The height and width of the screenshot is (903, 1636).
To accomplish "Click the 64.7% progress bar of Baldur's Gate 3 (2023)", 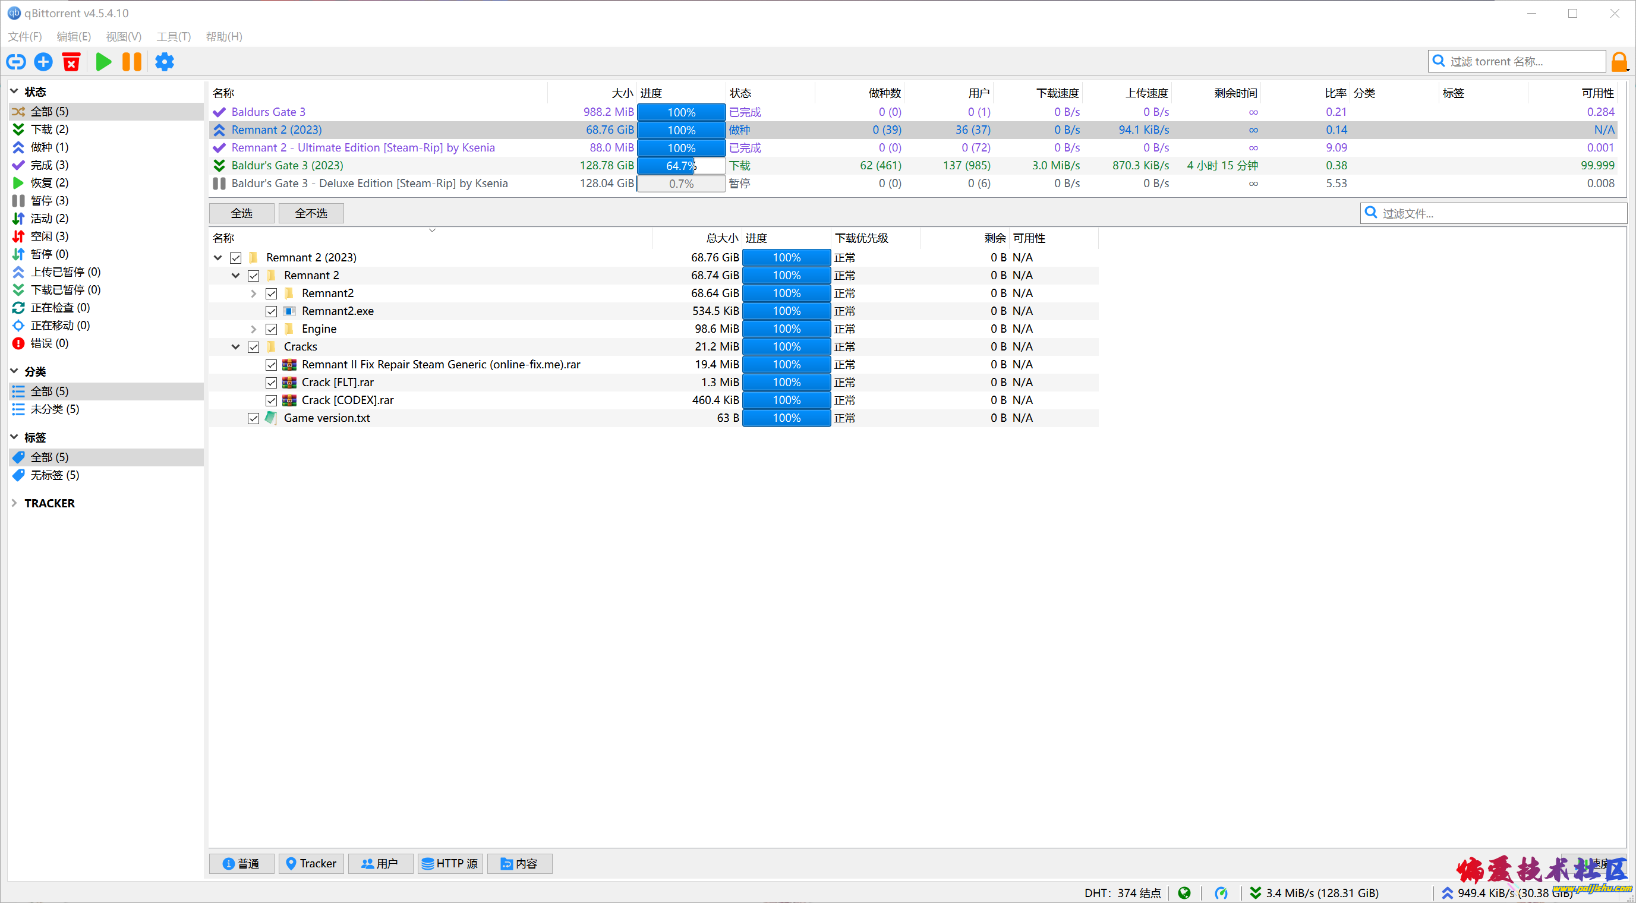I will pos(681,166).
